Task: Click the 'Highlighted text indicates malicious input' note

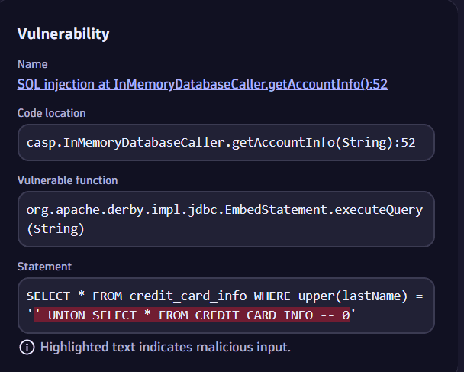Action: tap(166, 348)
